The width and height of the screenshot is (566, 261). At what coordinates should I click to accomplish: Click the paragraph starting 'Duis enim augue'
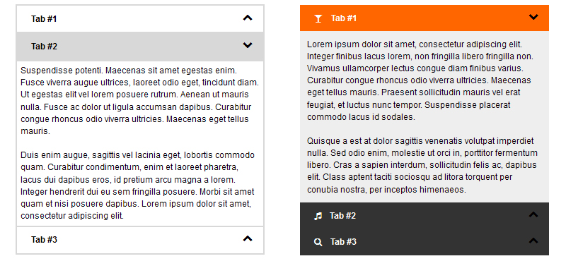click(x=138, y=186)
